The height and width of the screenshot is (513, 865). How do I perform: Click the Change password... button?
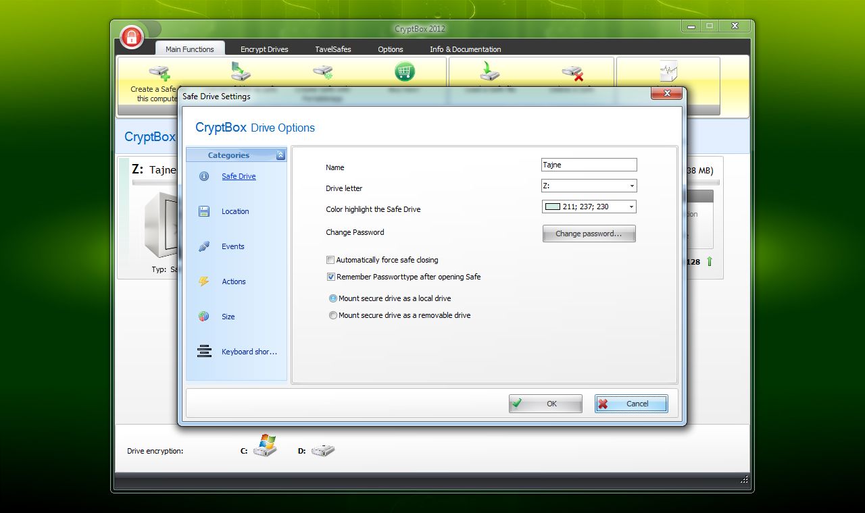(x=589, y=234)
